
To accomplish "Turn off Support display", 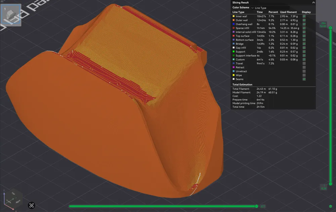I will pyautogui.click(x=304, y=51).
